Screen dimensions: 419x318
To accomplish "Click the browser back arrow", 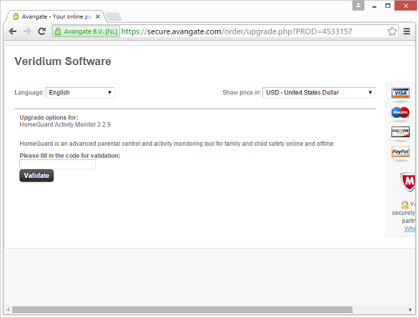I will [x=13, y=31].
